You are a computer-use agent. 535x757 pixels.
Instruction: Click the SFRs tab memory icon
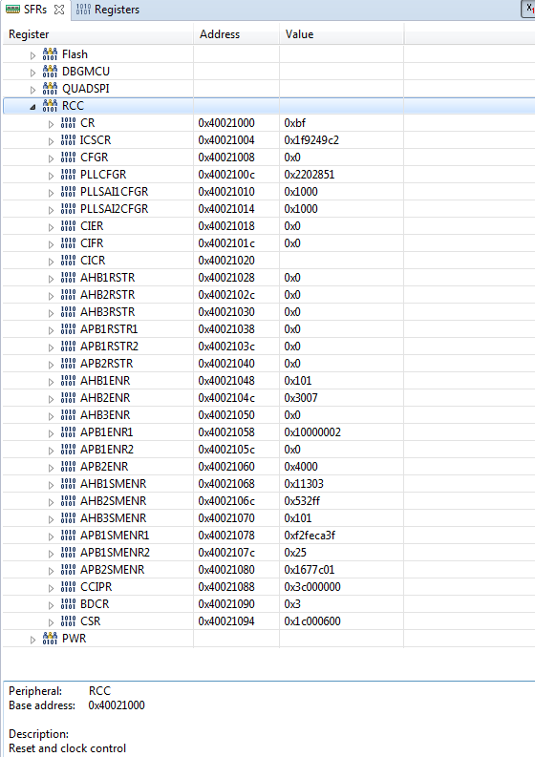click(12, 10)
